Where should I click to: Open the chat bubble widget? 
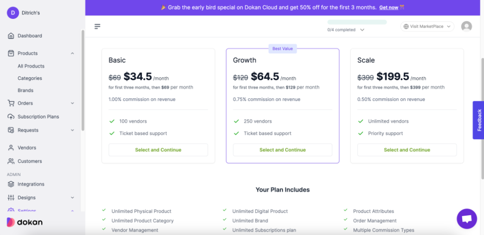tap(467, 219)
